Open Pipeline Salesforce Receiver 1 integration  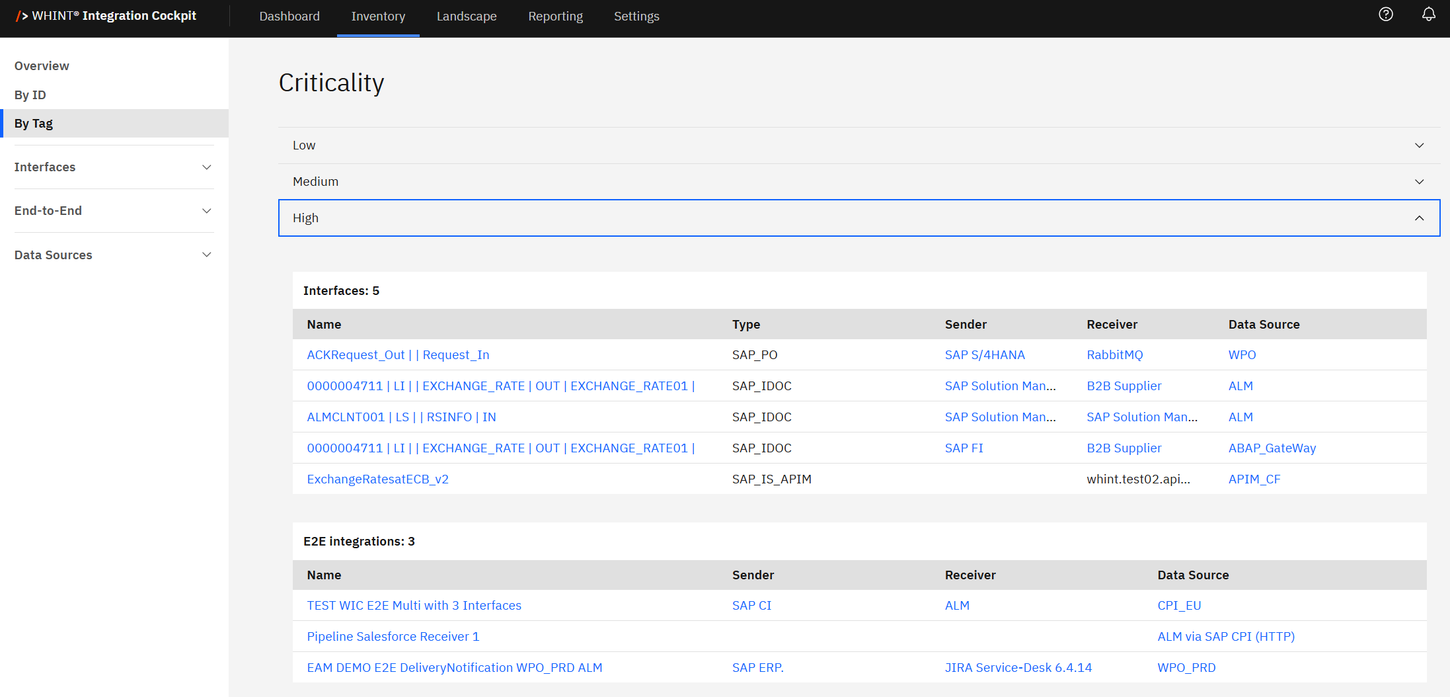393,637
